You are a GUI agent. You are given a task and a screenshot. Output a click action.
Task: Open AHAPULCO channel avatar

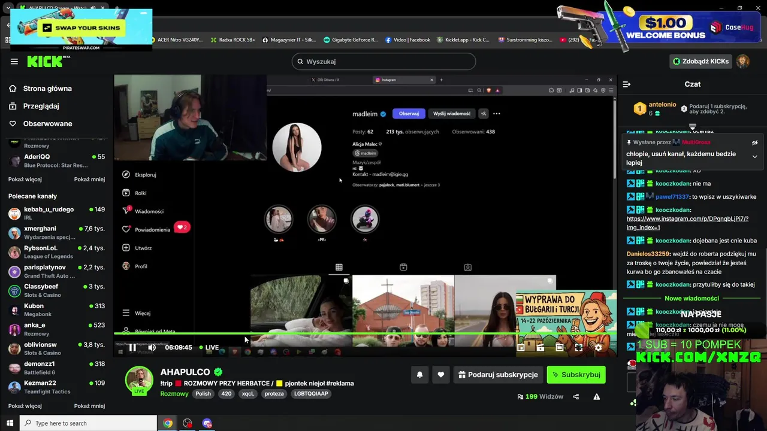(x=139, y=381)
